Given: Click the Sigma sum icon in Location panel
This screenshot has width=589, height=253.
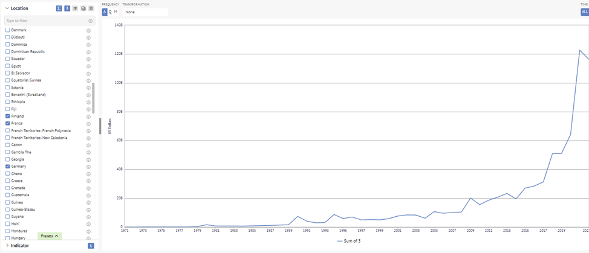Looking at the screenshot, I should tap(59, 8).
